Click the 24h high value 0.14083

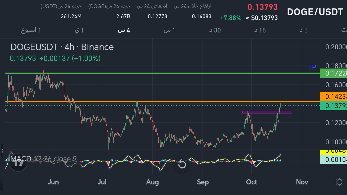(x=202, y=17)
